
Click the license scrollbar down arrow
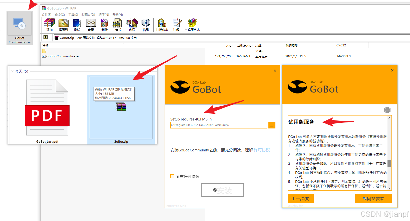coord(389,188)
